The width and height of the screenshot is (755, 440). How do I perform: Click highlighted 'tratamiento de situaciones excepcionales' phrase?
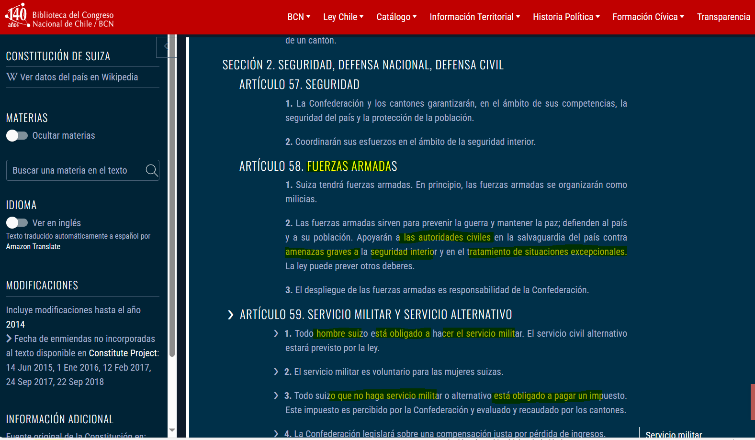click(547, 252)
